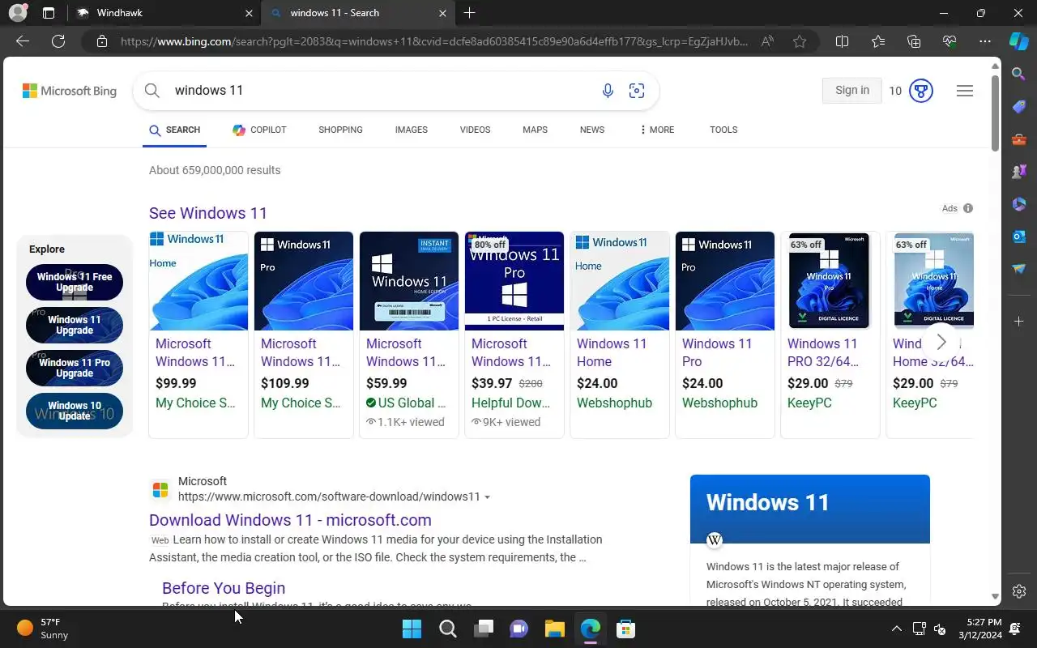
Task: Open Browser essentials heart icon
Action: click(x=950, y=41)
